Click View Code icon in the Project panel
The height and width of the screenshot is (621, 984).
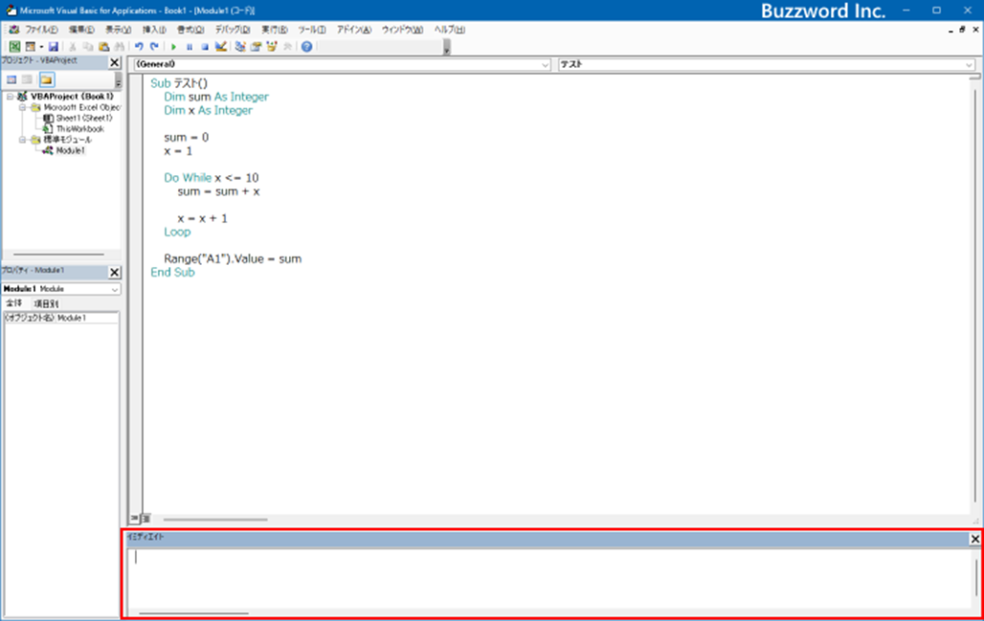click(12, 79)
